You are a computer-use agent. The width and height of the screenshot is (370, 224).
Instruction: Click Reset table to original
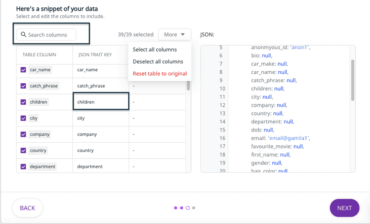click(160, 73)
